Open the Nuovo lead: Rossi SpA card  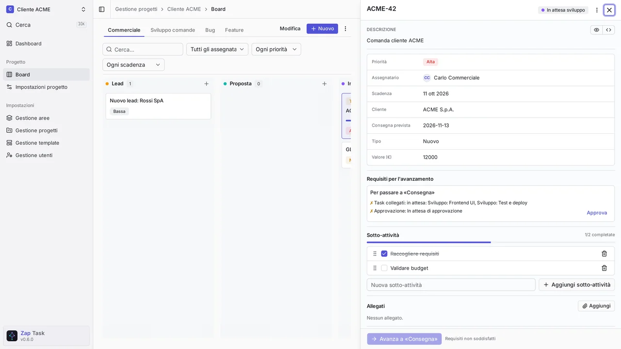[158, 106]
